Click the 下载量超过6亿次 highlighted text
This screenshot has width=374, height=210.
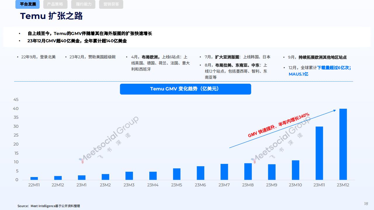(x=334, y=68)
